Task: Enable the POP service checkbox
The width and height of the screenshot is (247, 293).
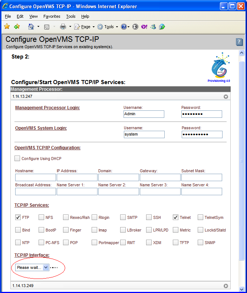Action: click(66, 242)
